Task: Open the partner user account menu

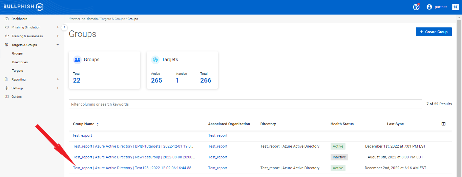Action: [x=437, y=7]
